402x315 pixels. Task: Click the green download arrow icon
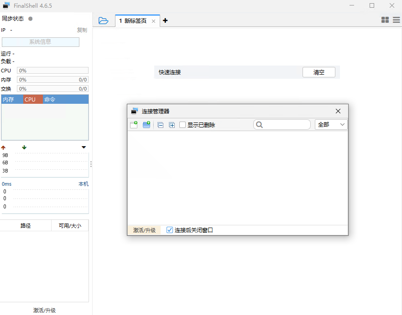coord(24,147)
